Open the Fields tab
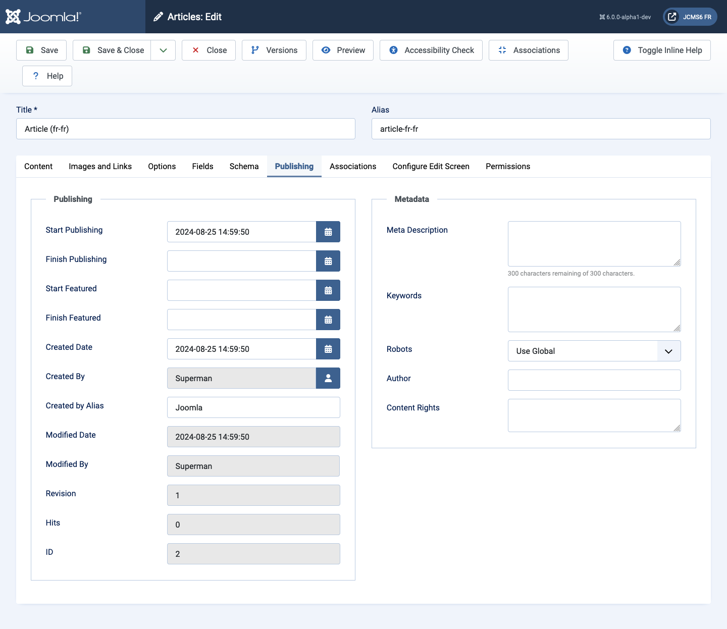This screenshot has width=727, height=629. 202,166
